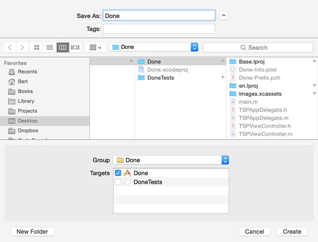Screen dimensions: 318x242
Task: Select Done.xcodeproj file
Action: click(181, 69)
